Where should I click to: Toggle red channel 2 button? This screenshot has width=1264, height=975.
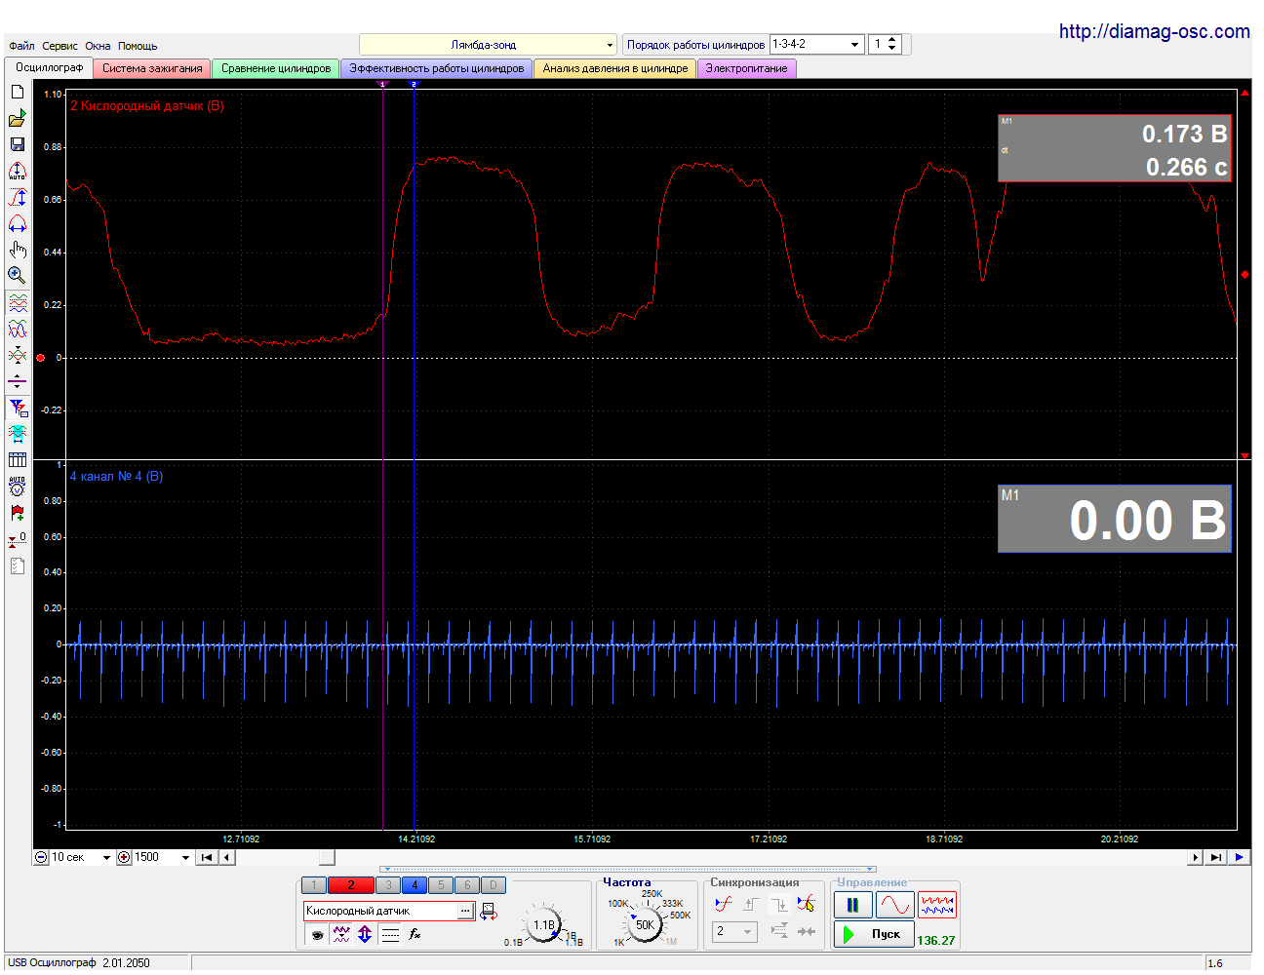pos(351,885)
